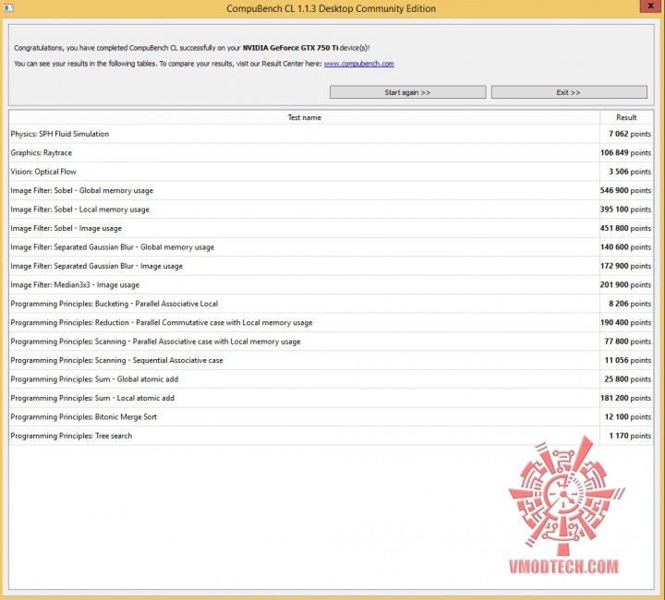
Task: Click the 12 100 points result
Action: point(628,417)
